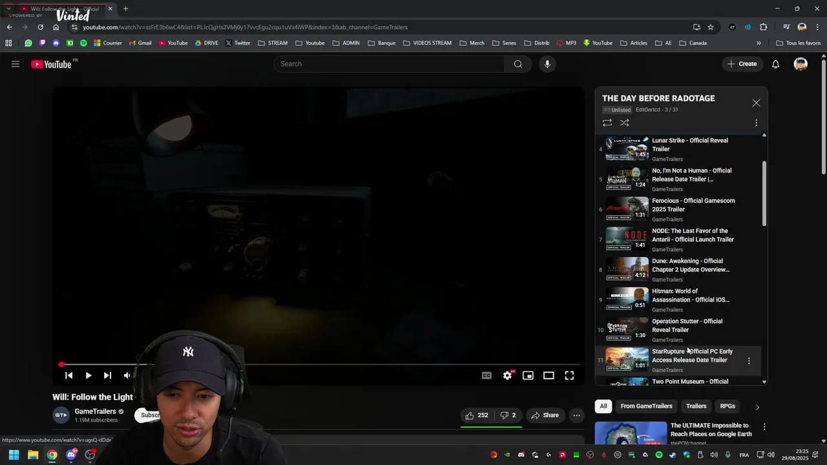Image resolution: width=827 pixels, height=465 pixels.
Task: Open Operation Stutter Official Reveal Trailer
Action: [678, 329]
